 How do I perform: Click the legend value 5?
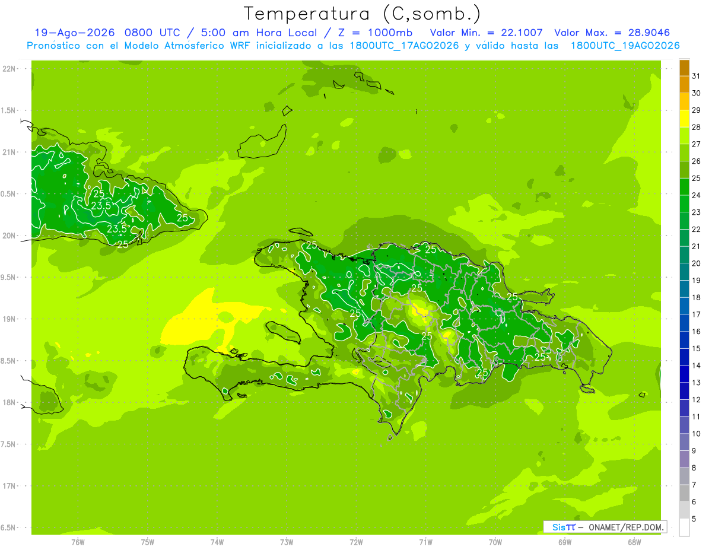click(694, 519)
